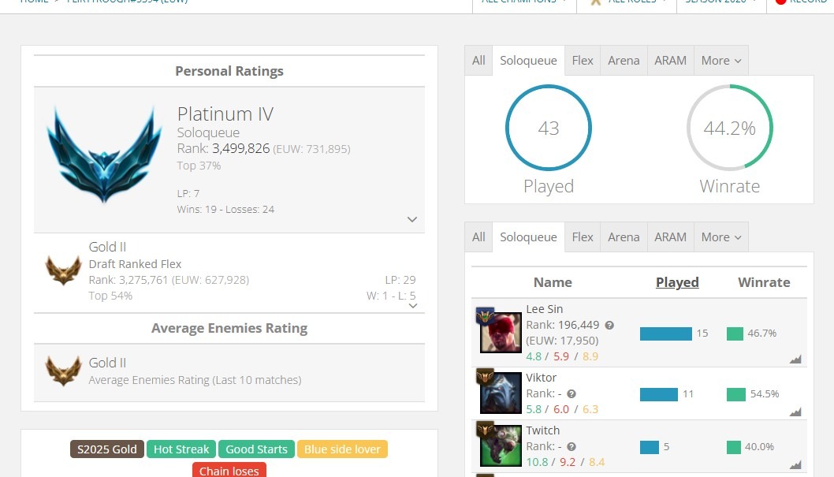834x477 pixels.
Task: Sort champions by the Name column header
Action: 553,282
